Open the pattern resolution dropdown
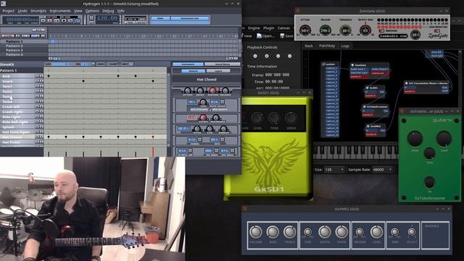 click(88, 64)
